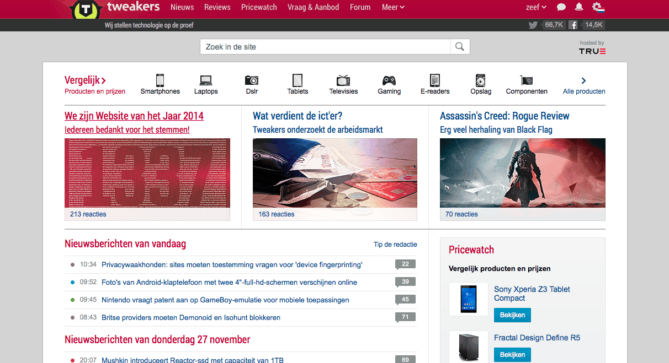The image size is (669, 363).
Task: Open comment bubble showing 22
Action: coord(405,265)
